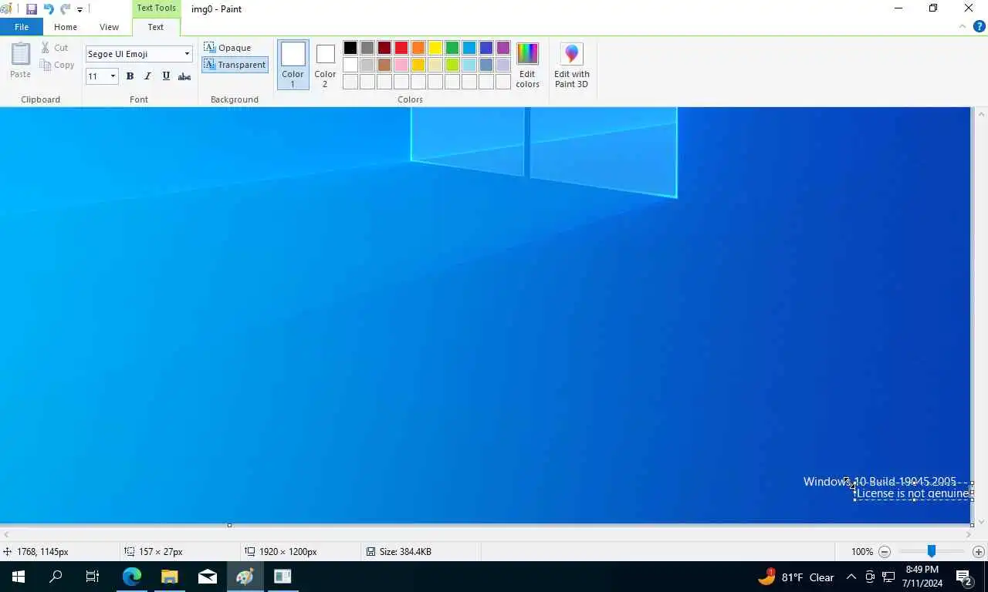This screenshot has height=592, width=988.
Task: Open the notification center icon
Action: click(964, 577)
